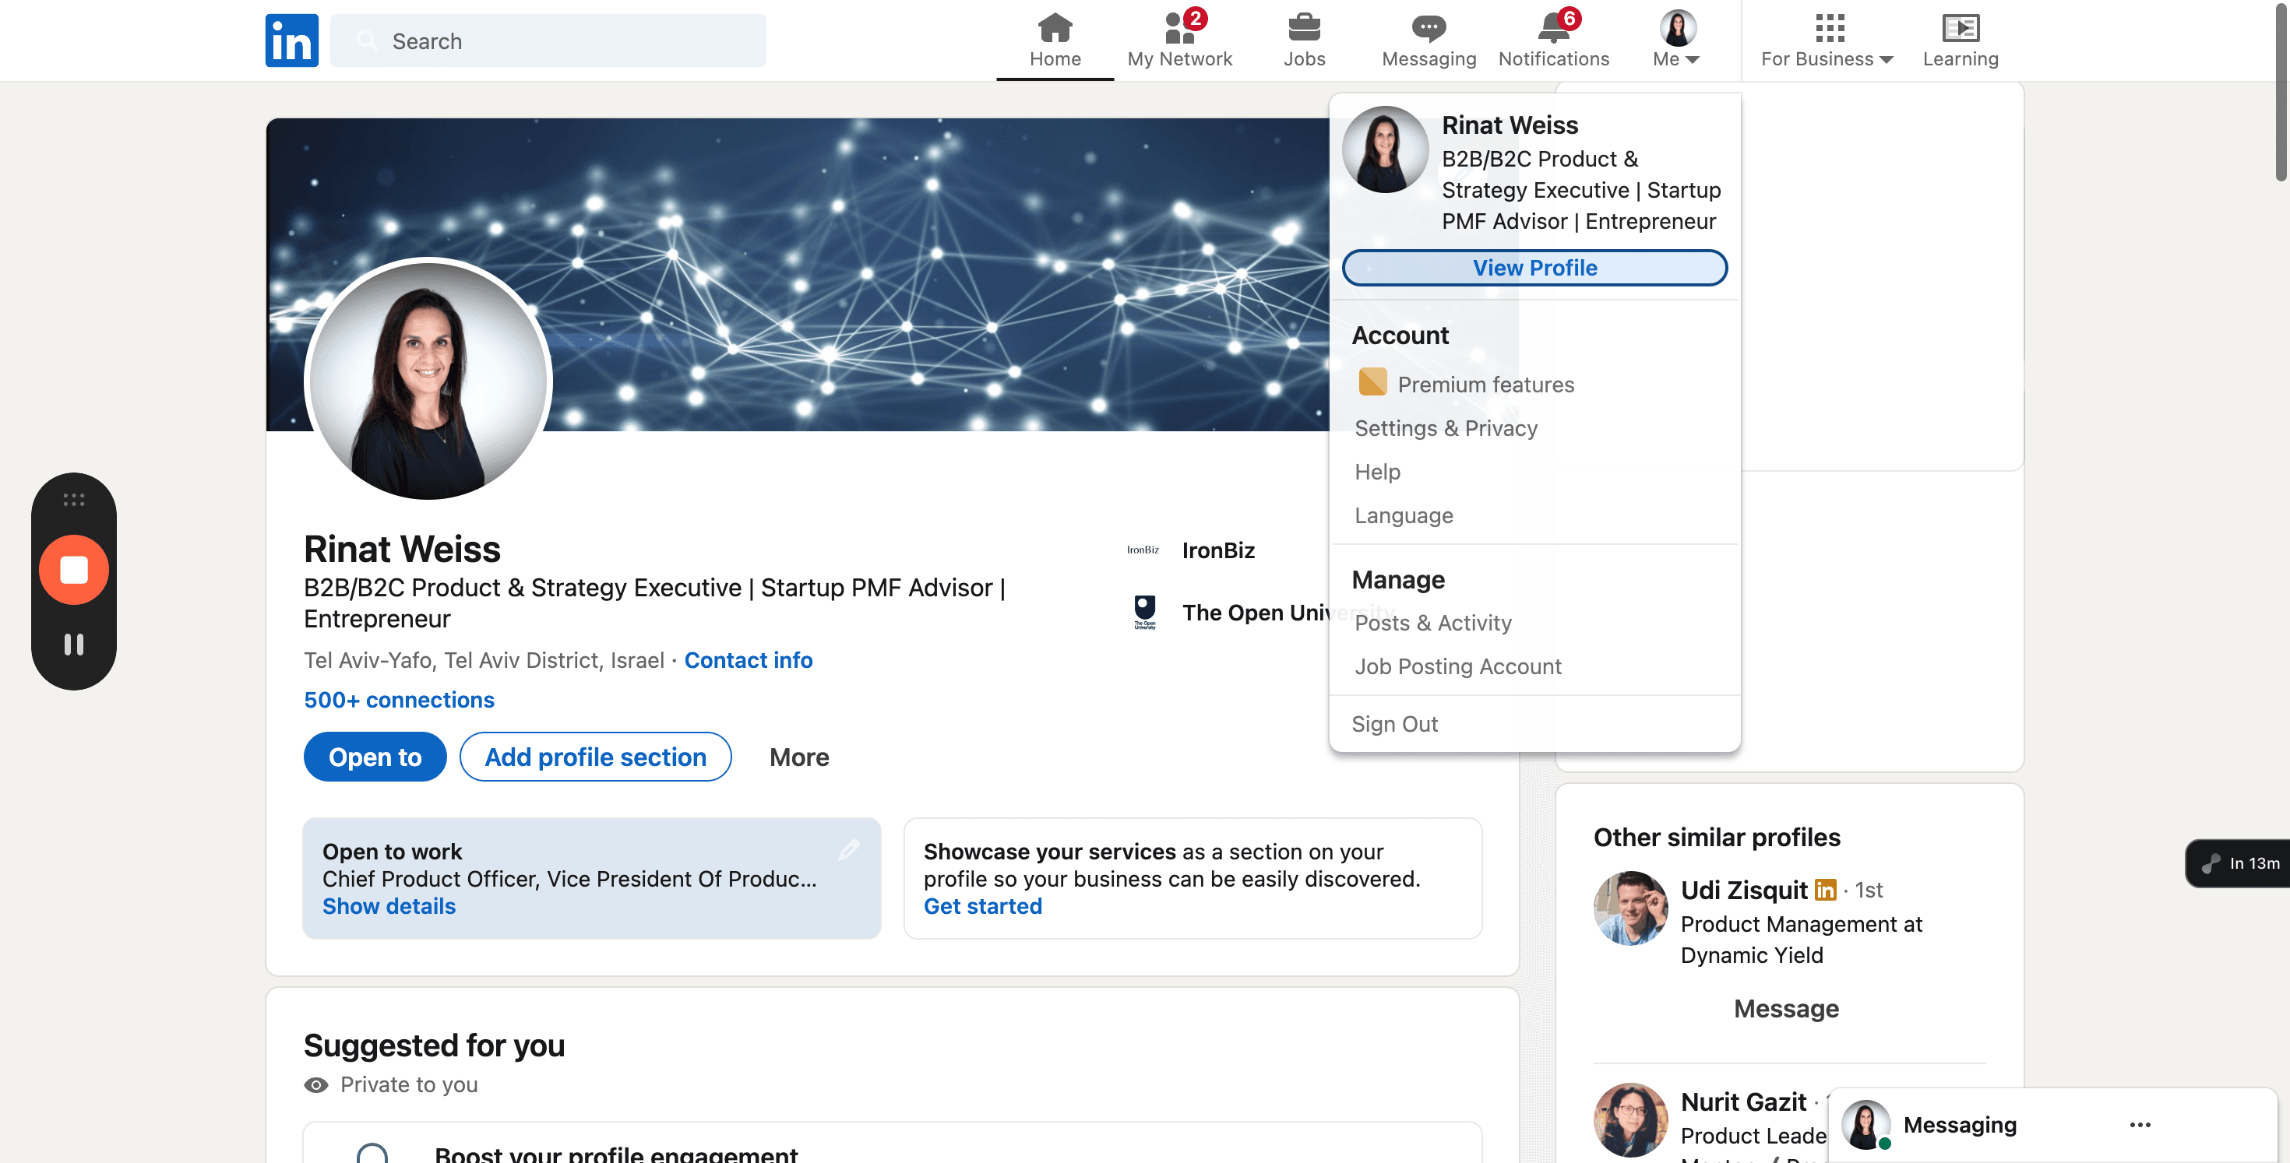
Task: Open the Add profile section menu
Action: point(596,757)
